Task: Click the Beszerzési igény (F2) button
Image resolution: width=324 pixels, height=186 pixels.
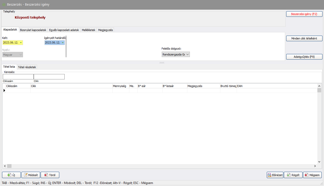Action: [304, 14]
